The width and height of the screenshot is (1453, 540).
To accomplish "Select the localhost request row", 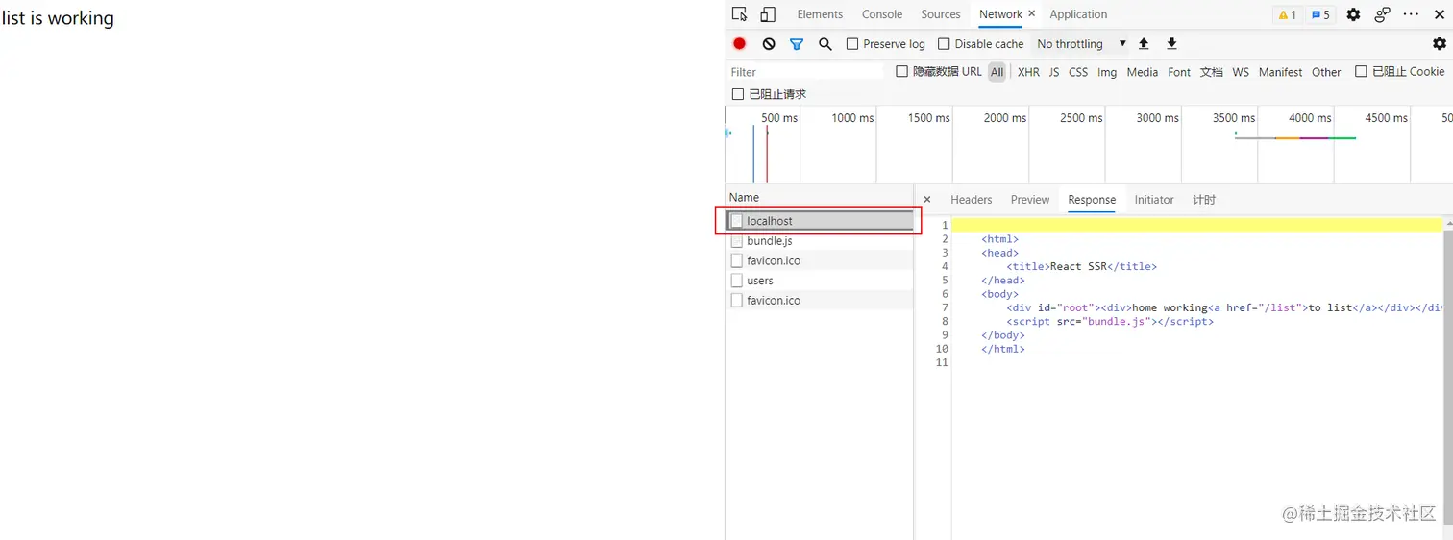I will (820, 221).
